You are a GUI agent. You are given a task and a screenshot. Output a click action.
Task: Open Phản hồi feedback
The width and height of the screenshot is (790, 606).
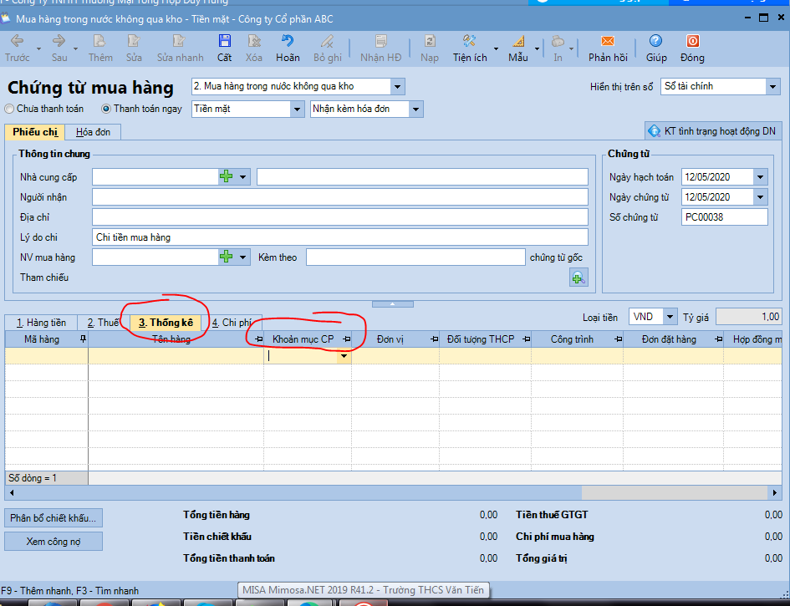coord(608,48)
